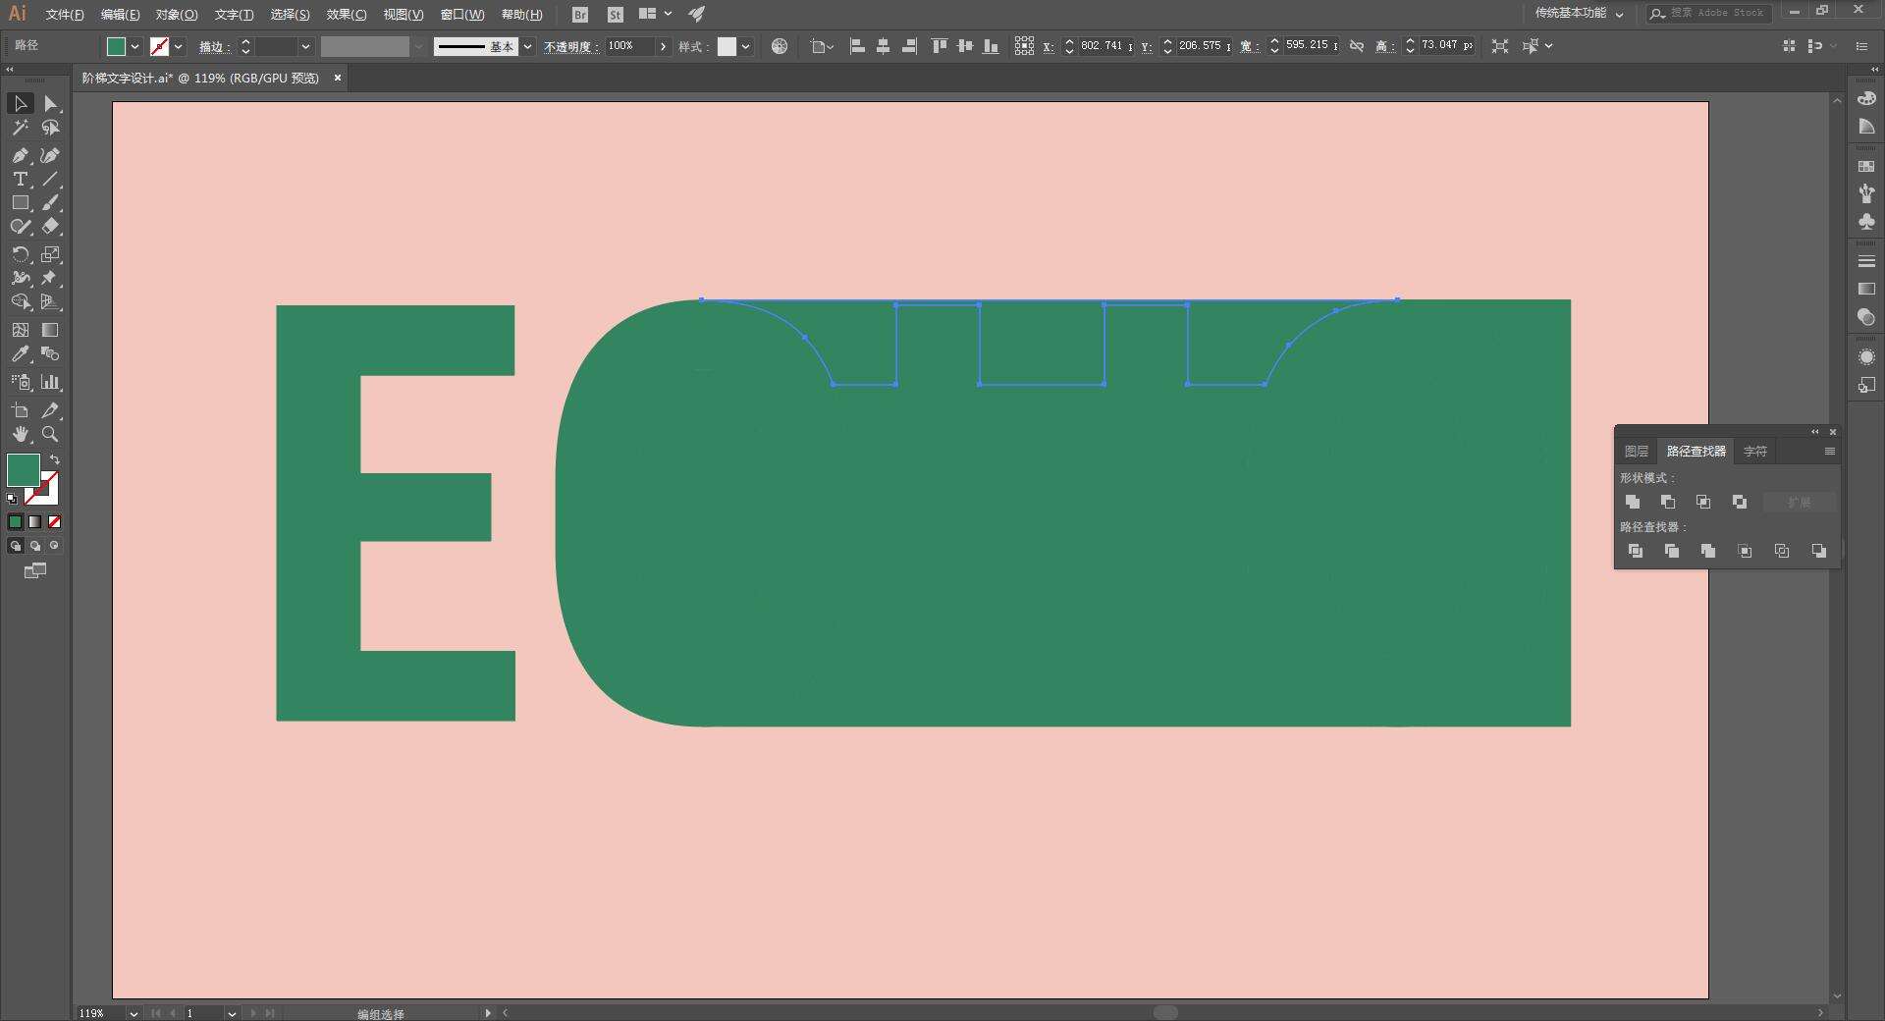Select the Zoom tool

click(50, 434)
